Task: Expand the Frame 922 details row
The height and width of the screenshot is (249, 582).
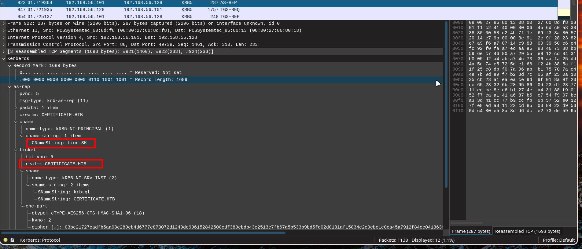Action: click(4, 24)
